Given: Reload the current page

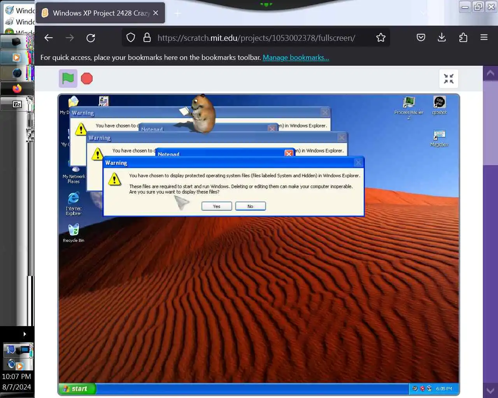Looking at the screenshot, I should (x=91, y=38).
